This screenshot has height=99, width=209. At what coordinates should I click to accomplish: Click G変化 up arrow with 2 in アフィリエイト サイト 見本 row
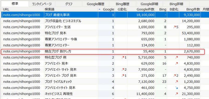pyautogui.click(x=124, y=70)
